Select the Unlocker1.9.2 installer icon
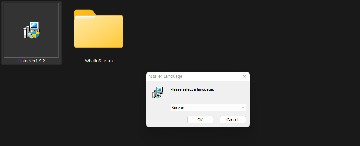This screenshot has height=146, width=360. (x=31, y=30)
